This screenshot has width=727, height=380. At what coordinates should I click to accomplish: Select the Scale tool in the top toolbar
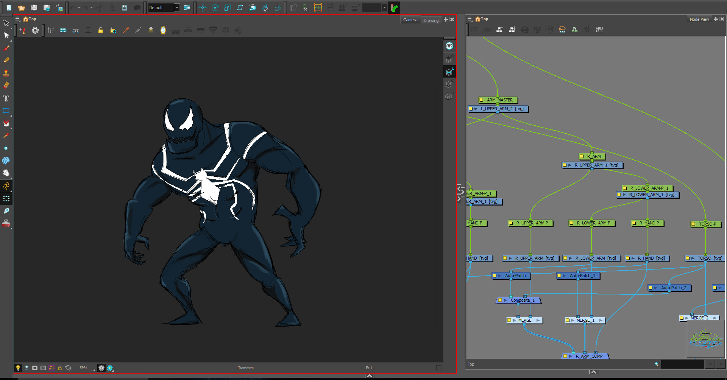(228, 8)
